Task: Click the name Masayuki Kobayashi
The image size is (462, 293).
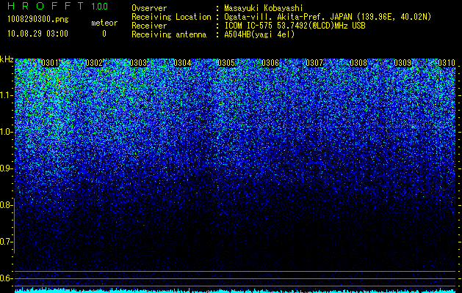Action: pos(264,8)
